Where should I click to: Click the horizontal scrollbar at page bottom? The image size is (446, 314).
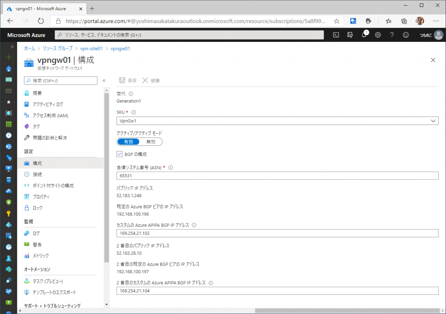(347, 311)
